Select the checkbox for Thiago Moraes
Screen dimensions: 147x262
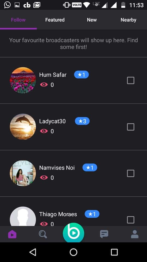(131, 220)
